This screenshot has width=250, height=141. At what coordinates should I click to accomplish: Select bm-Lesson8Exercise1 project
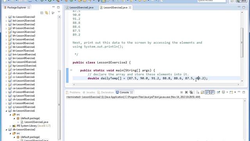coord(24,54)
